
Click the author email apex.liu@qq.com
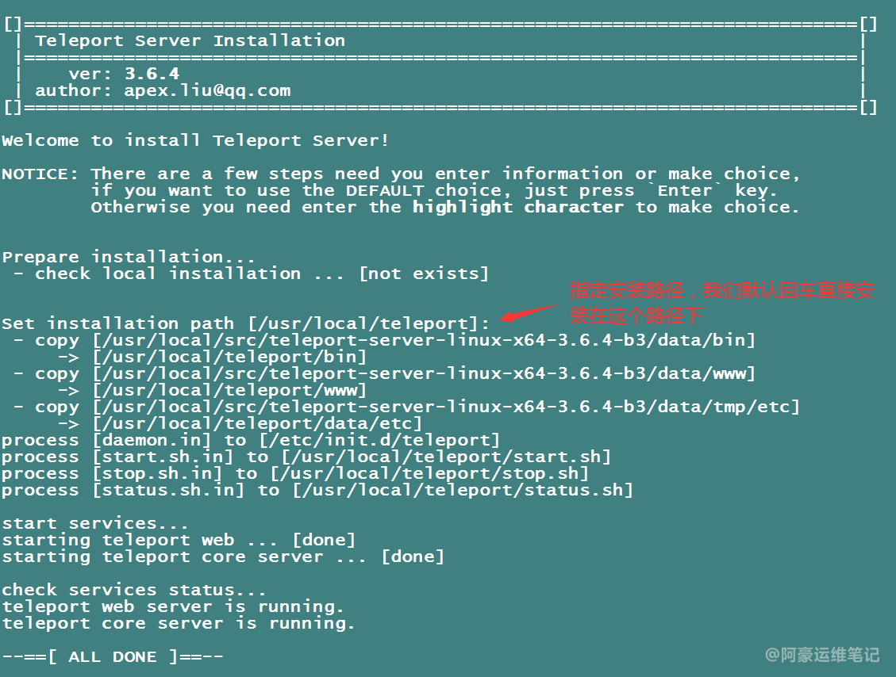207,90
